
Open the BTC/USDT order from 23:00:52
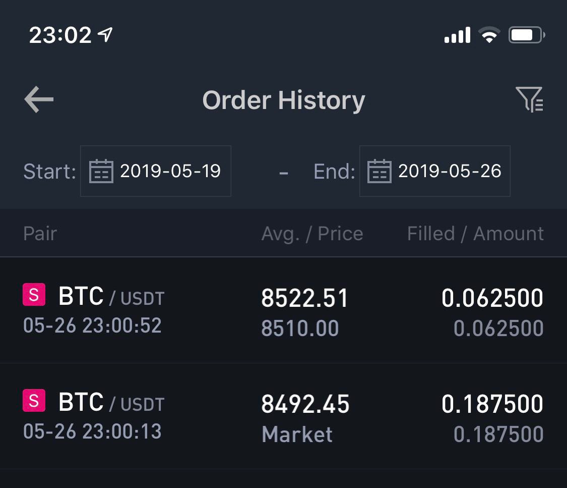click(x=283, y=310)
